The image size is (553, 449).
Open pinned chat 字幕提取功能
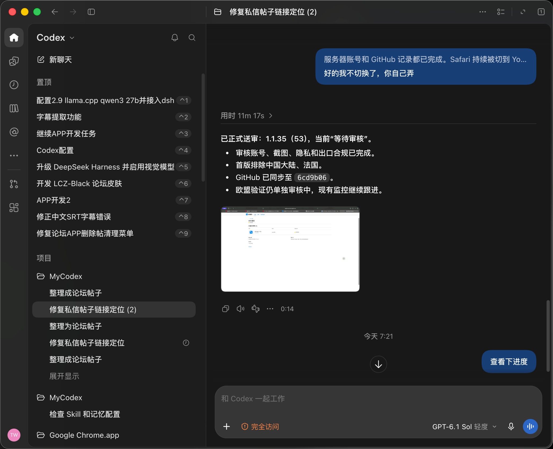click(x=114, y=117)
